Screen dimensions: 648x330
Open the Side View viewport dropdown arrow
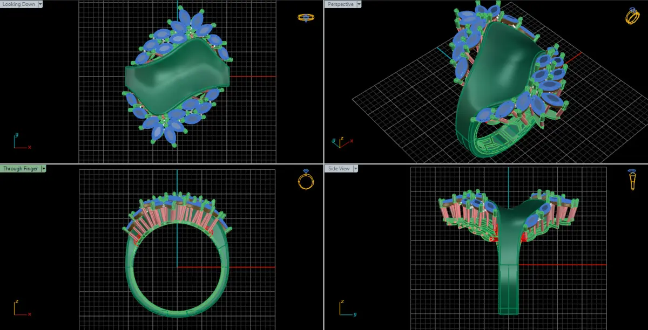357,168
